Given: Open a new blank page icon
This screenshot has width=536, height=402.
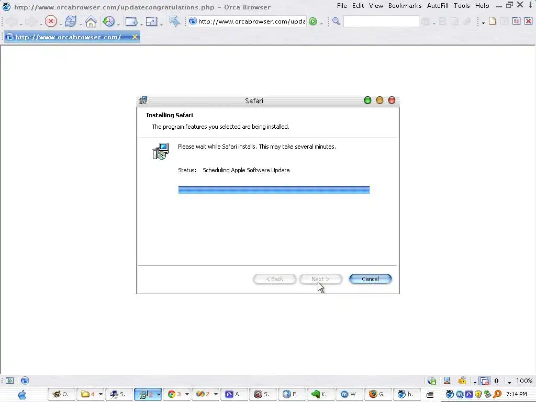Looking at the screenshot, I should (x=492, y=21).
